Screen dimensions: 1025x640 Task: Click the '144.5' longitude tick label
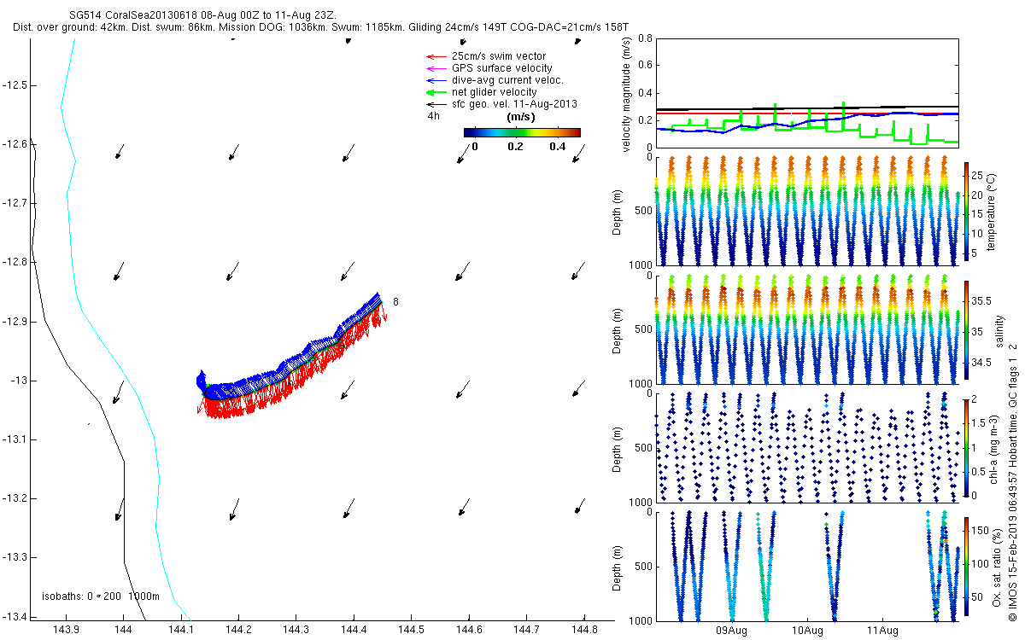coord(411,629)
